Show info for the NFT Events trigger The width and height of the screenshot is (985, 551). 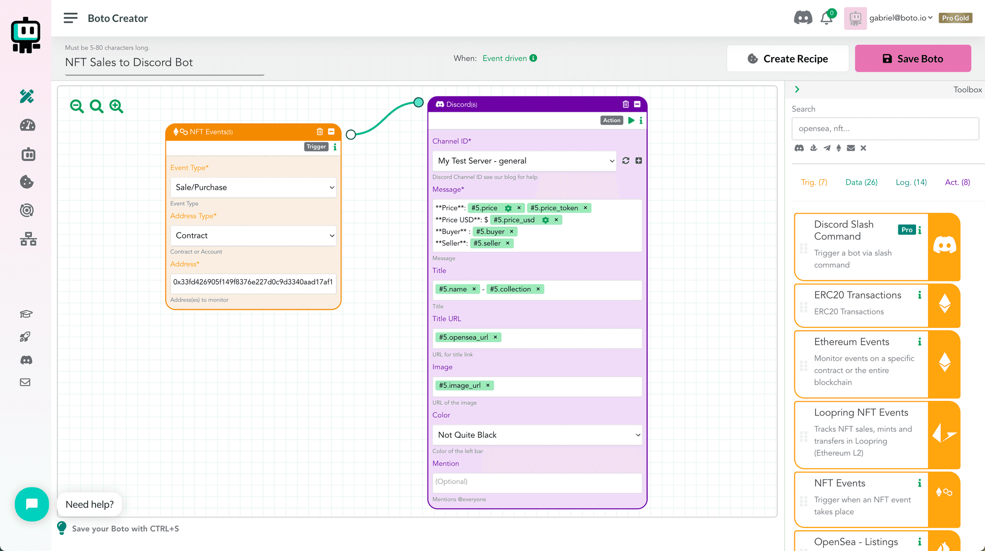click(335, 147)
